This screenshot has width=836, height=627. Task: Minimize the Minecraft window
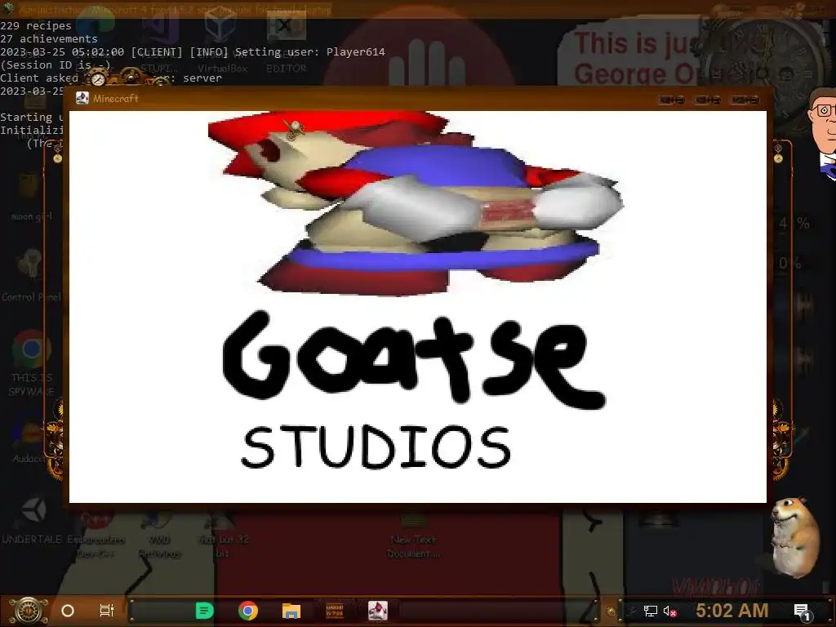tap(672, 100)
